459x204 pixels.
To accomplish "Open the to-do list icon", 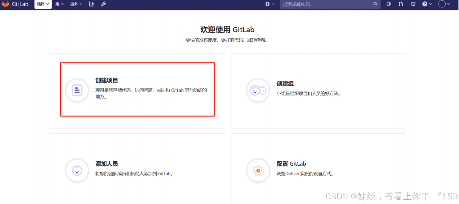I will pos(413,4).
